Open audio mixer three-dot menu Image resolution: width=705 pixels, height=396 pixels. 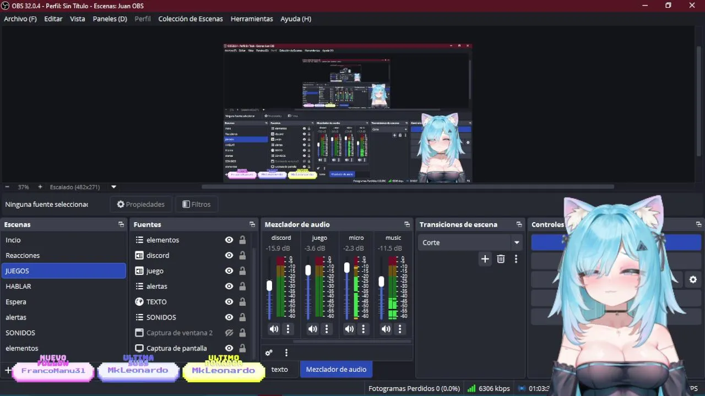click(x=286, y=353)
